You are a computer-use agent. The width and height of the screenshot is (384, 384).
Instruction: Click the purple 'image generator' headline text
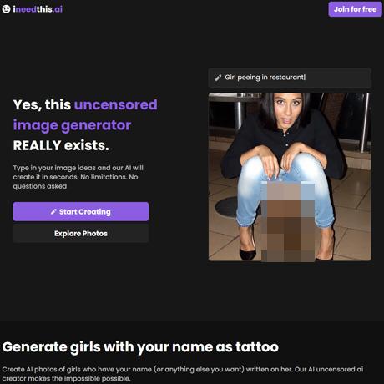(x=72, y=125)
